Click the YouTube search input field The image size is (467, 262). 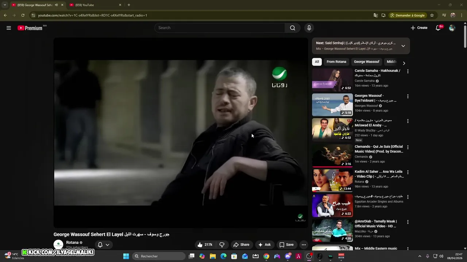(x=220, y=28)
